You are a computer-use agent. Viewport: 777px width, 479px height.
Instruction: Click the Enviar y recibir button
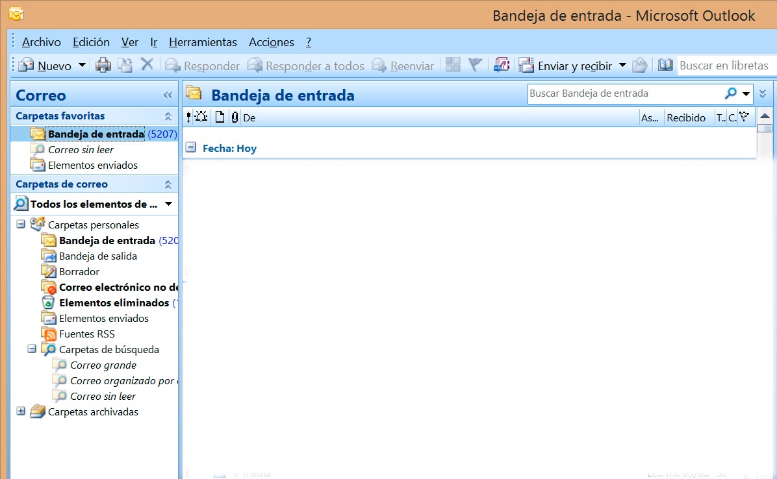point(565,66)
